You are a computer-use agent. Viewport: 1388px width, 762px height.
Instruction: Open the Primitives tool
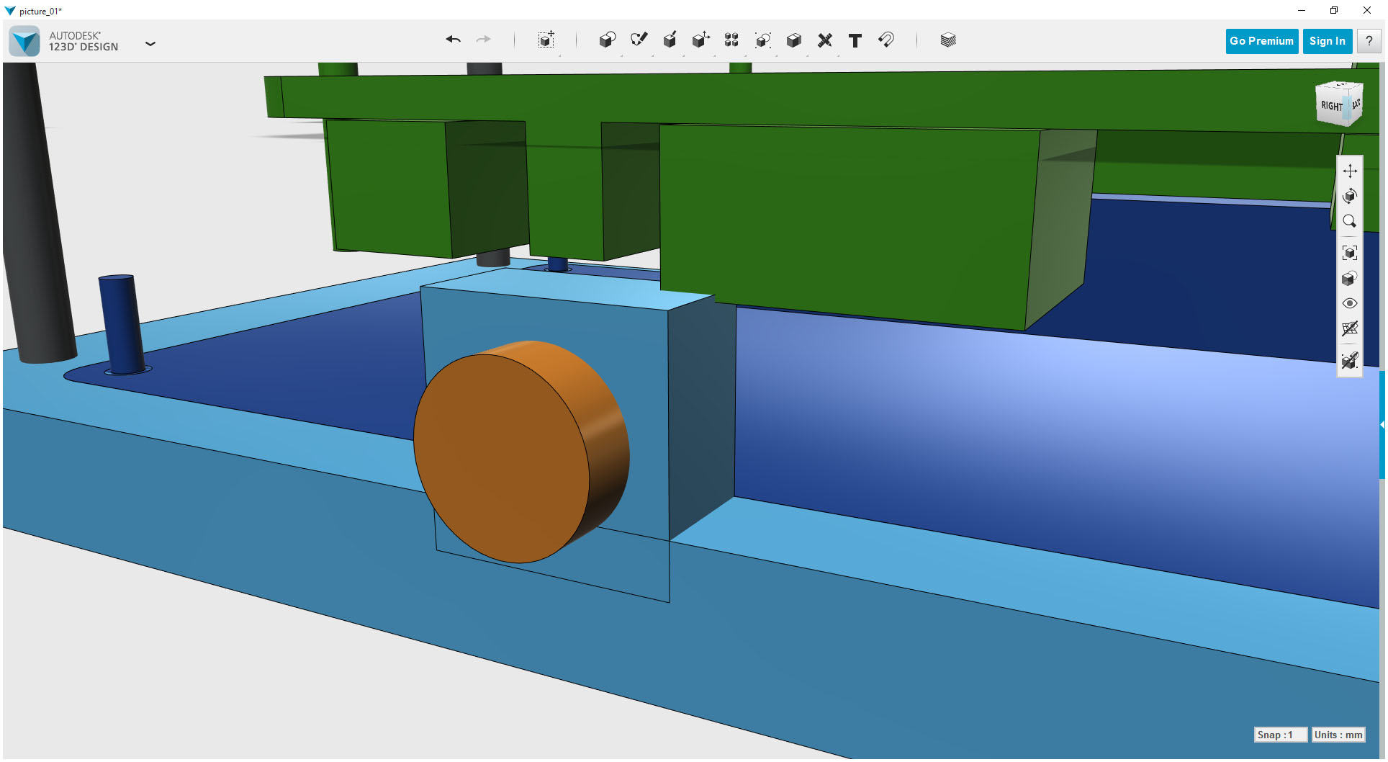pos(607,41)
